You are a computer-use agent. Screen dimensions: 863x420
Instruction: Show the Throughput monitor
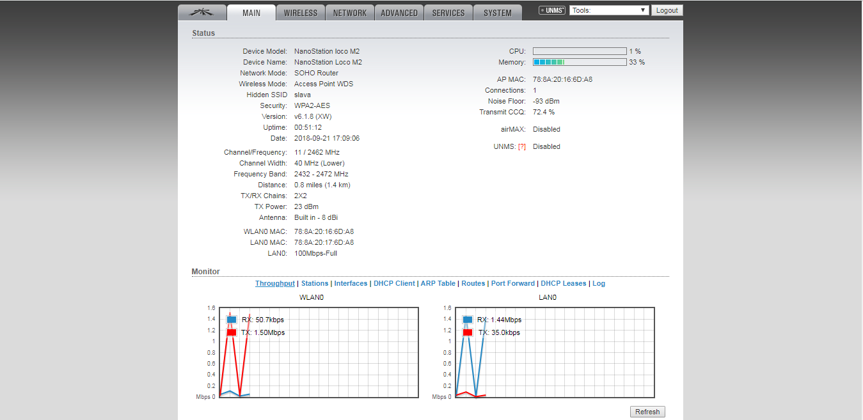pyautogui.click(x=275, y=283)
